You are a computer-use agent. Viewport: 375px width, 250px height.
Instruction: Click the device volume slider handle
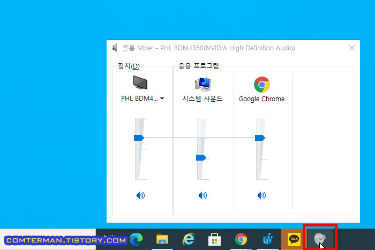(x=139, y=138)
